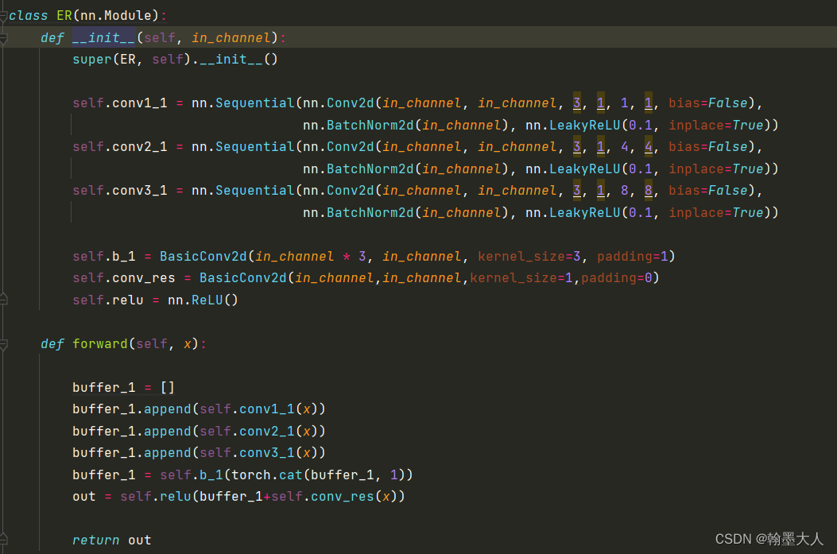This screenshot has width=837, height=554.
Task: Click 'self.conv_res(x)' in the out line
Action: click(x=334, y=496)
